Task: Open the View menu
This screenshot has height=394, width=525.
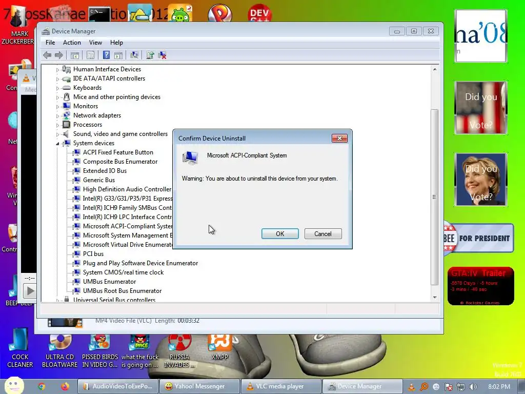Action: (x=95, y=43)
